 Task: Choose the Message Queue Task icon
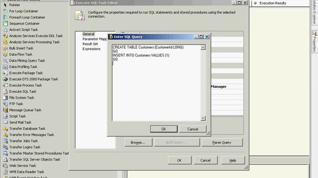point(5,110)
